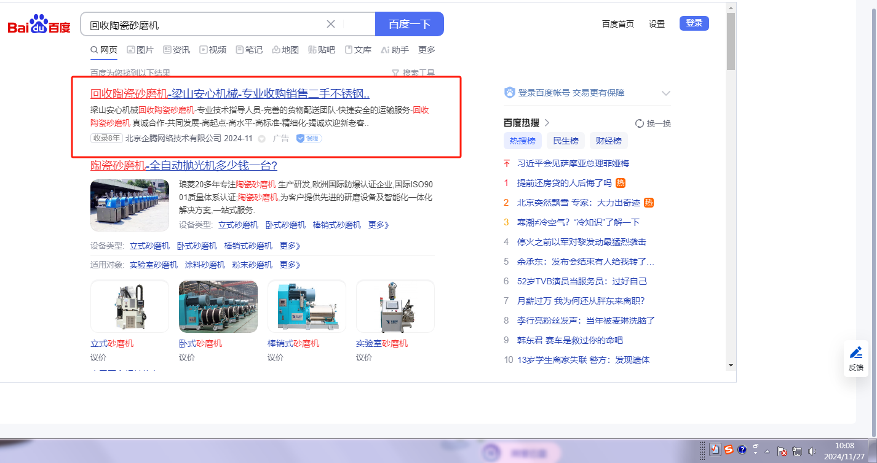Image resolution: width=877 pixels, height=463 pixels.
Task: Click the 卧式砂磨机 product thumbnail
Action: [218, 306]
